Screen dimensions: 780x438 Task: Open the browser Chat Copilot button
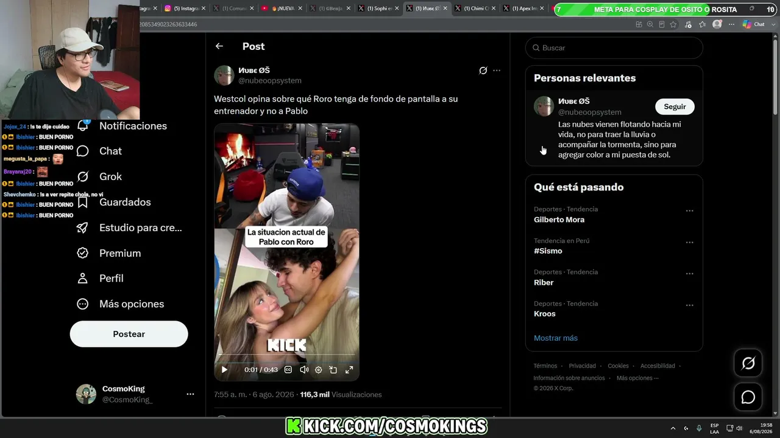(753, 24)
